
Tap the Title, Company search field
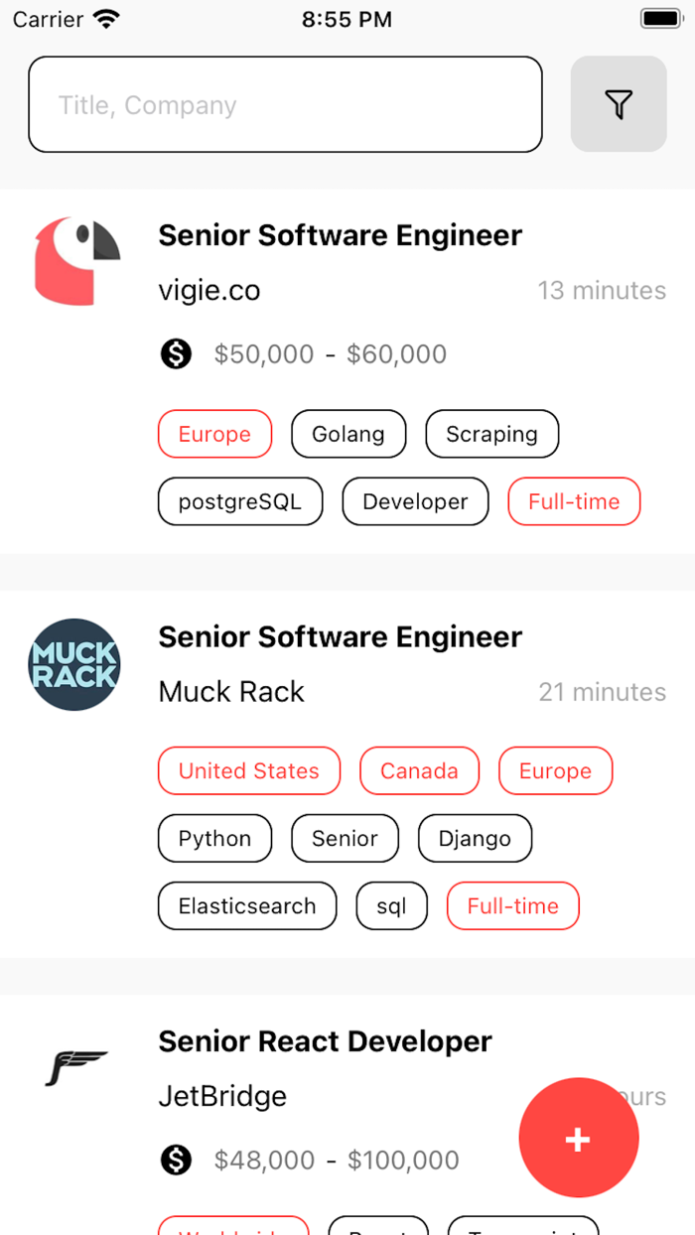285,103
